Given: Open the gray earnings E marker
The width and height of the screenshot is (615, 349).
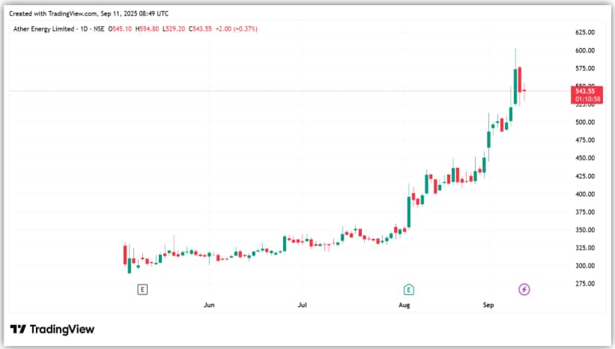Looking at the screenshot, I should [x=142, y=289].
